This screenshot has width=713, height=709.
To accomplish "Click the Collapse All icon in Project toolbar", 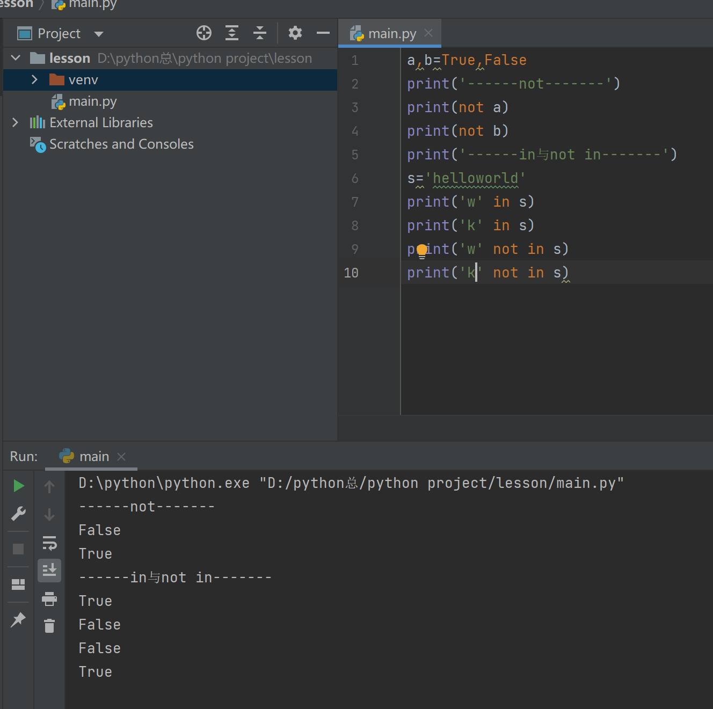I will [x=260, y=33].
